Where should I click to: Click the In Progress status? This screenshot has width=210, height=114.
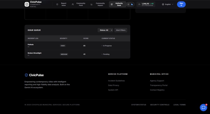(107, 46)
